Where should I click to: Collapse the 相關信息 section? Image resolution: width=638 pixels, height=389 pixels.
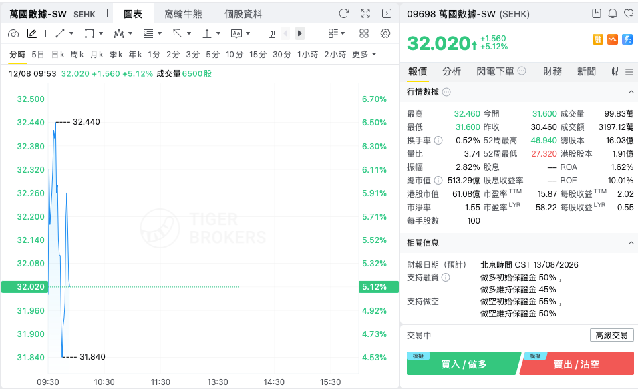coord(631,243)
